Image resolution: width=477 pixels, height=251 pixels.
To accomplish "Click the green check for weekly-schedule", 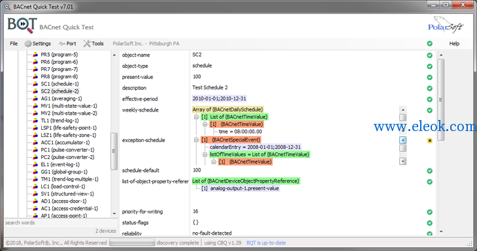I will (x=429, y=110).
